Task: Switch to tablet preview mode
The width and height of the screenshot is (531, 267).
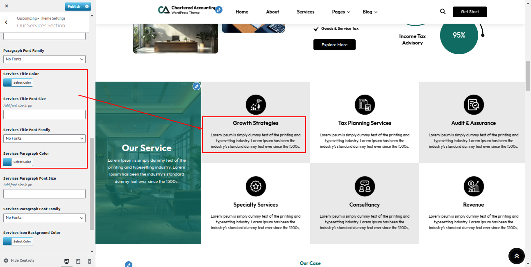Action: tap(78, 261)
